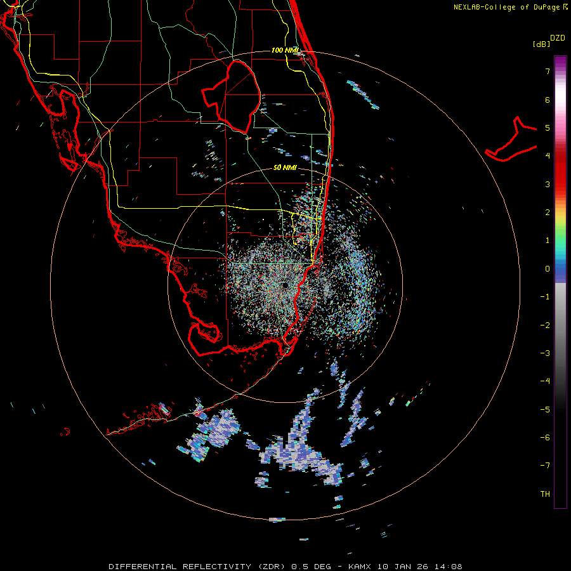
Task: Click the -6 value on color scale
Action: pyautogui.click(x=545, y=438)
